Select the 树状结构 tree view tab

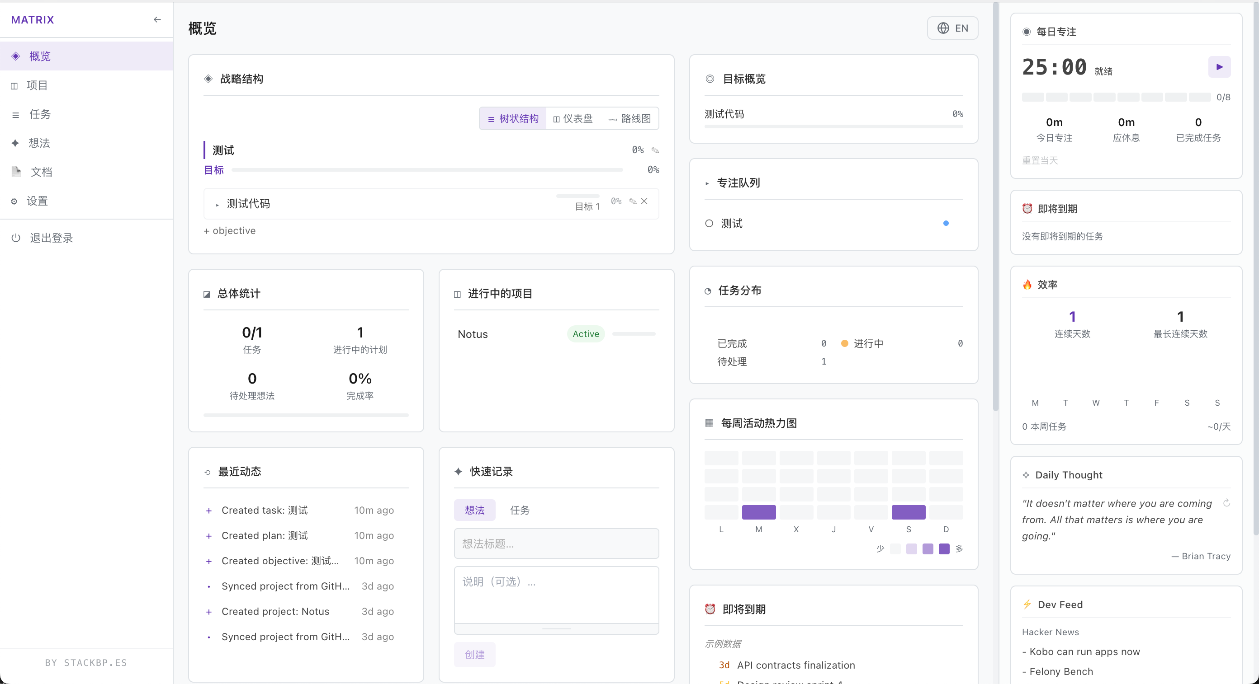tap(513, 119)
